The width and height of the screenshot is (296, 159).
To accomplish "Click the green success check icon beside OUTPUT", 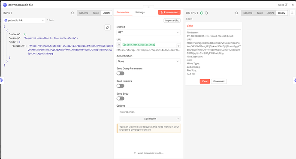I will pyautogui.click(x=202, y=13).
